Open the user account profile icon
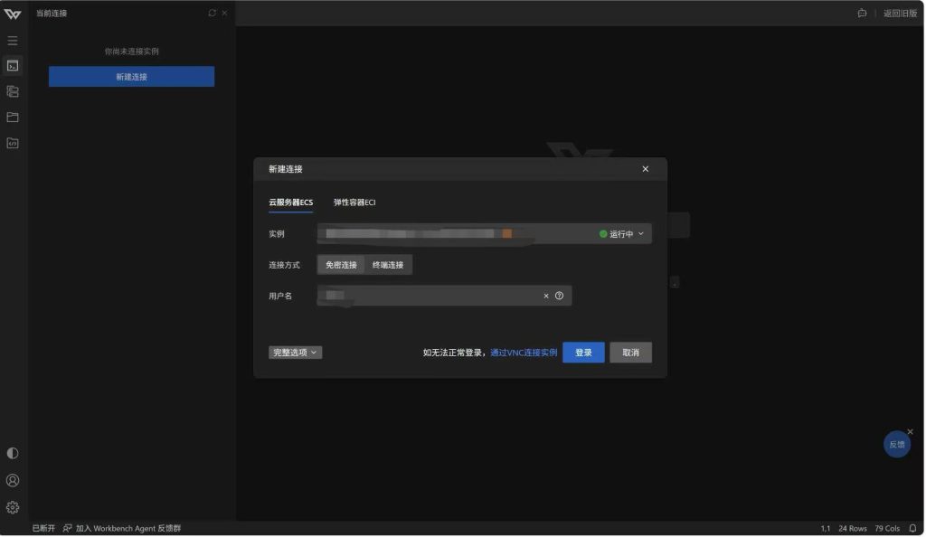Image resolution: width=926 pixels, height=537 pixels. [x=13, y=480]
